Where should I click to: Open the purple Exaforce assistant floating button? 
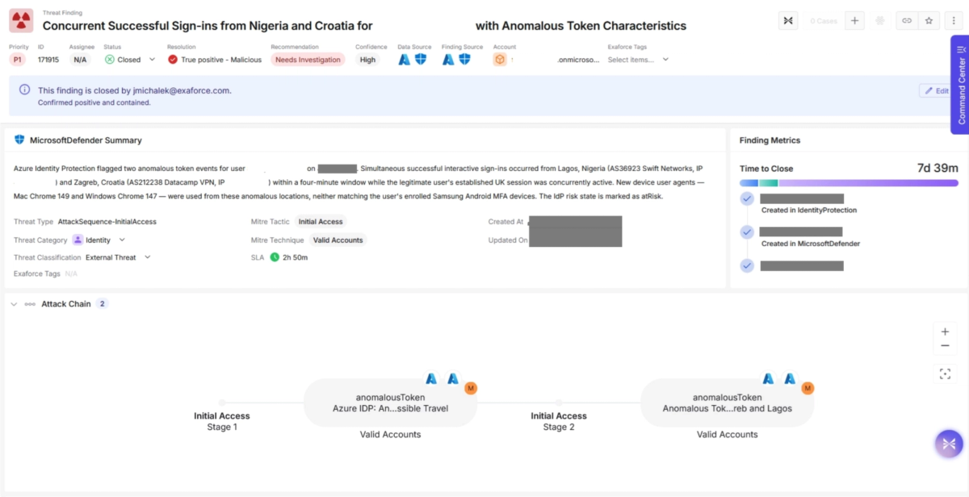(949, 444)
